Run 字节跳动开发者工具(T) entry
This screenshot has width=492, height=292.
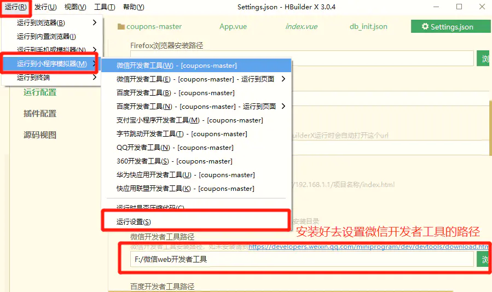pos(196,134)
